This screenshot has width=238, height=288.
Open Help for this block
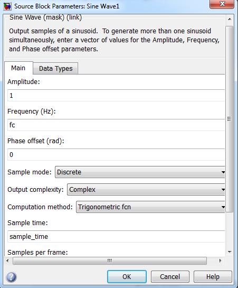click(x=213, y=276)
